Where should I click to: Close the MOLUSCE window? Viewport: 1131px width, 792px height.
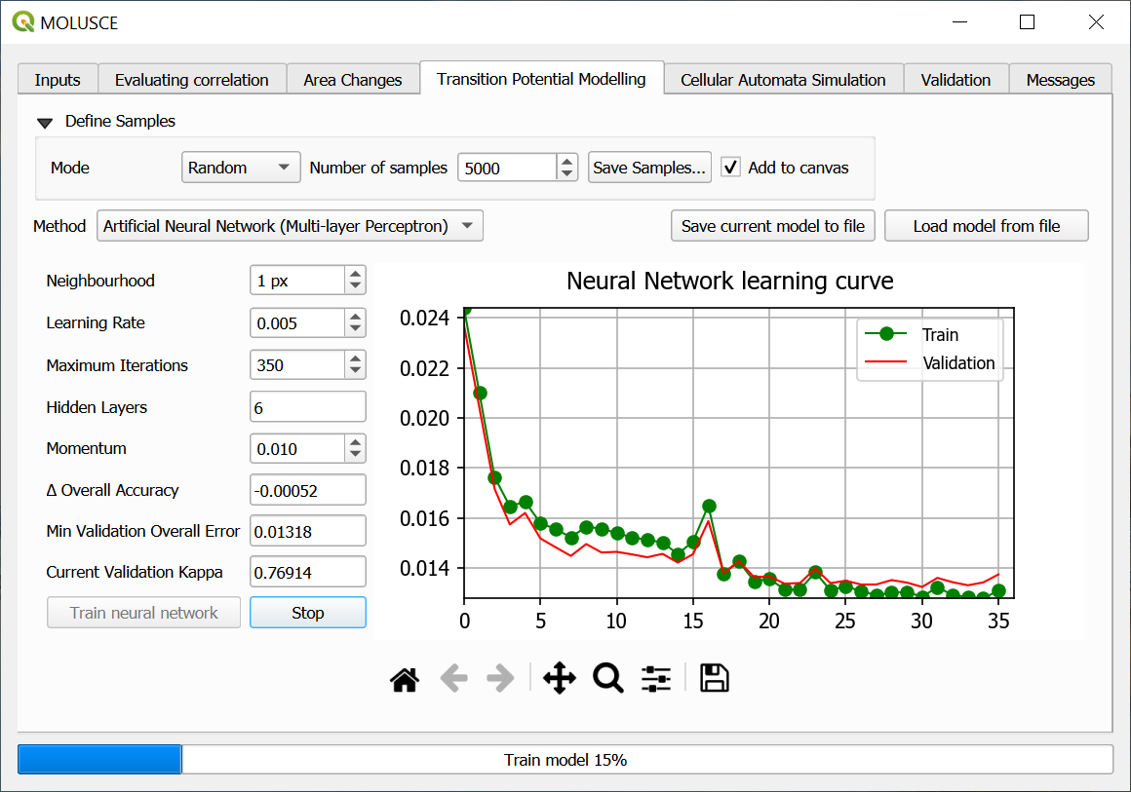click(x=1096, y=22)
